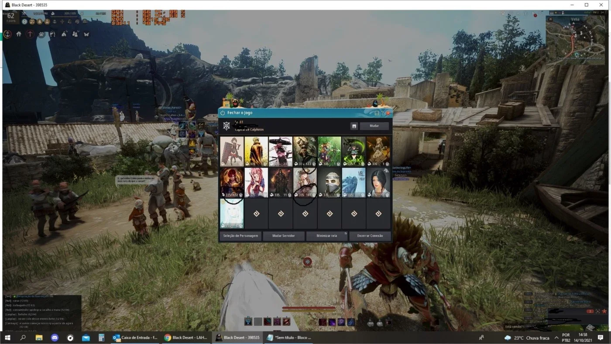The width and height of the screenshot is (611, 344).
Task: Select the masked character portrait
Action: coord(330,182)
